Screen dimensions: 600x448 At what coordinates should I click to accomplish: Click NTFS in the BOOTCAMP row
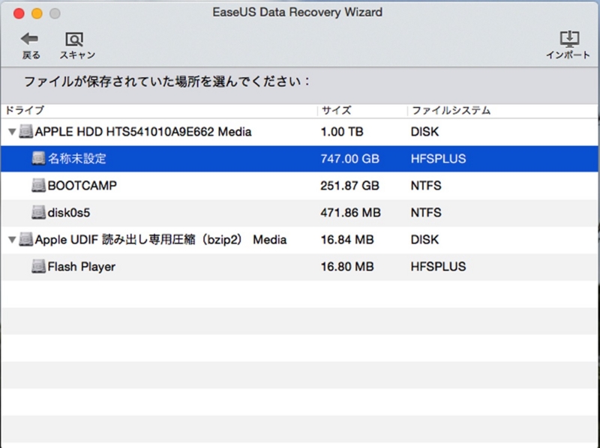(426, 186)
